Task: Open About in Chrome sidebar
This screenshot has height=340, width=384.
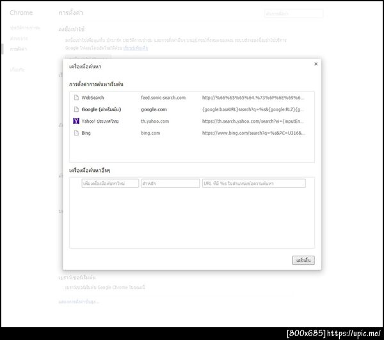Action: click(x=17, y=70)
